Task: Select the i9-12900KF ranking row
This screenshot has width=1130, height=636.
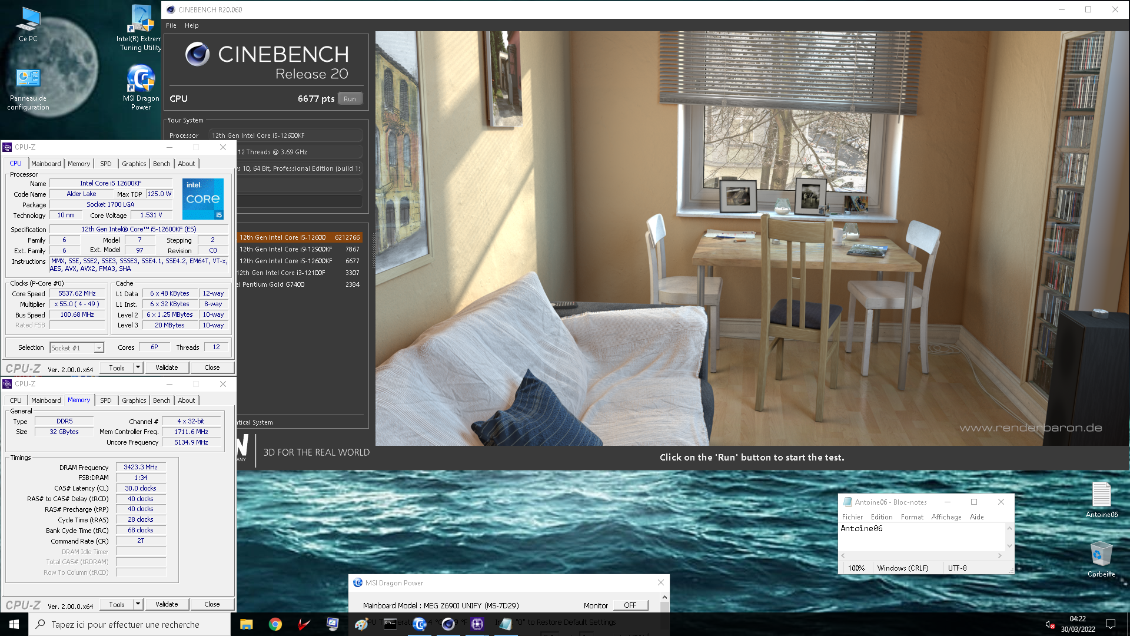Action: tap(299, 249)
